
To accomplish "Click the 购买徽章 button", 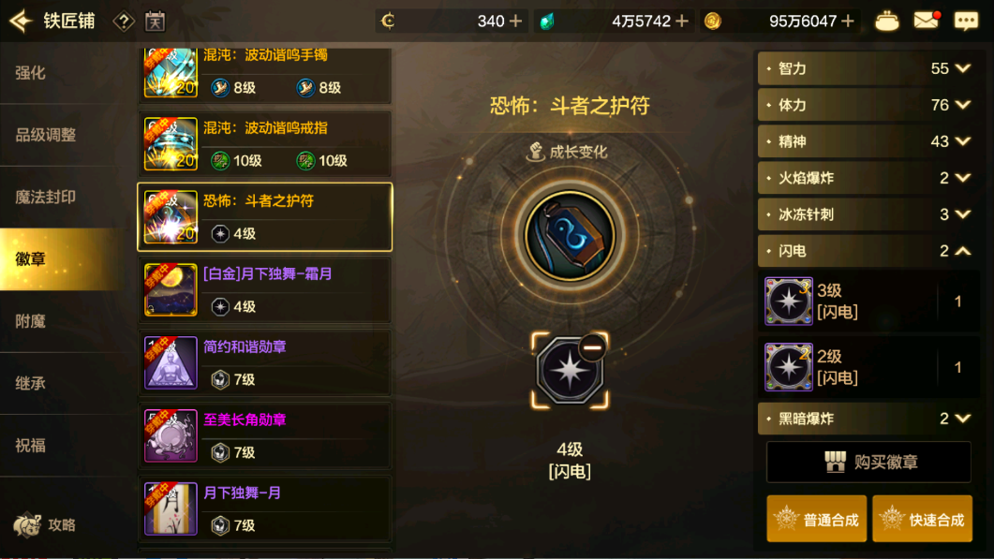I will pos(868,462).
